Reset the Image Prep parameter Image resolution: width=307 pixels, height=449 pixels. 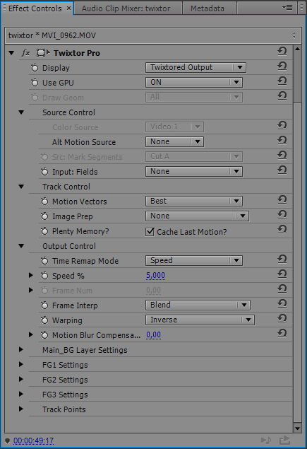[282, 215]
